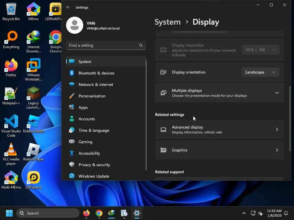This screenshot has height=220, width=294.
Task: Open Roblox Studio desktop shortcut
Action: pos(33,124)
